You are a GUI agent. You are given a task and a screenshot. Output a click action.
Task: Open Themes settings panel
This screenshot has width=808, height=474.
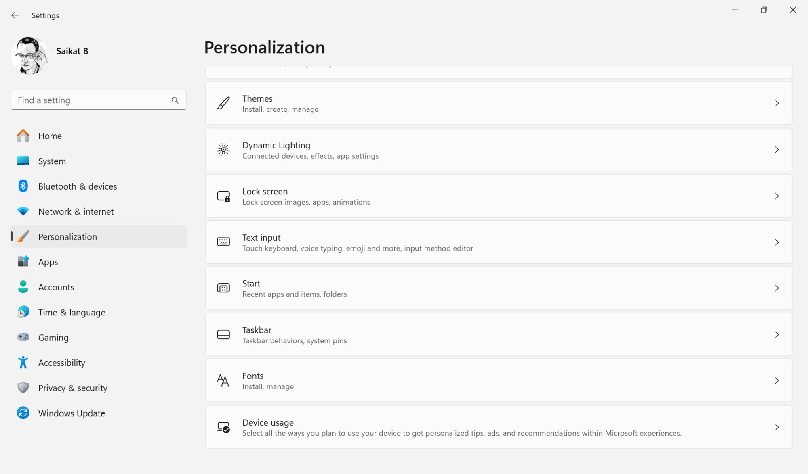point(499,103)
